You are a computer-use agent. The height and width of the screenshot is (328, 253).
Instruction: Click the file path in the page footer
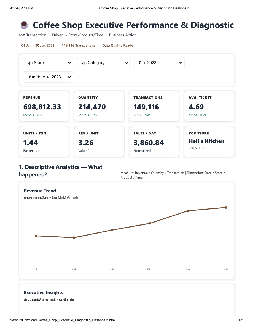click(63, 320)
